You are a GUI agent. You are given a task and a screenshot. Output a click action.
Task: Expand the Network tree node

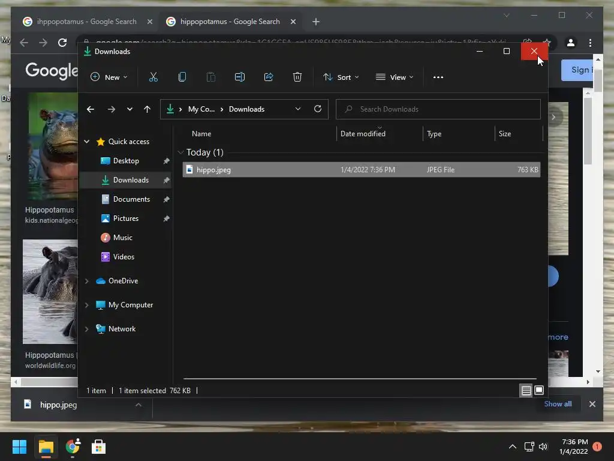[x=86, y=329]
